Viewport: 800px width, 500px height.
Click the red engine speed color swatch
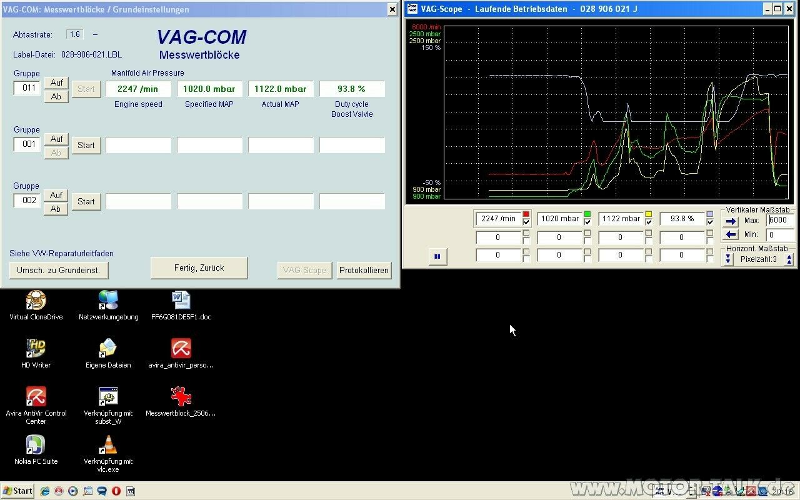[x=526, y=214]
